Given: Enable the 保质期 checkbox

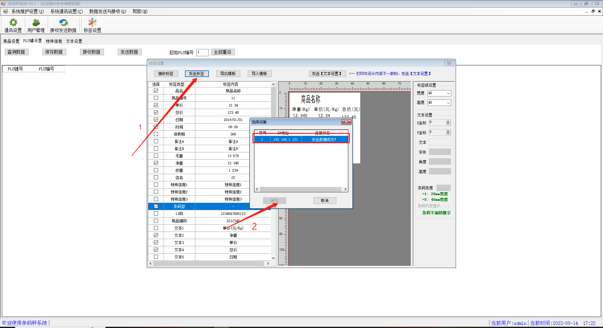Looking at the screenshot, I should pos(156,134).
